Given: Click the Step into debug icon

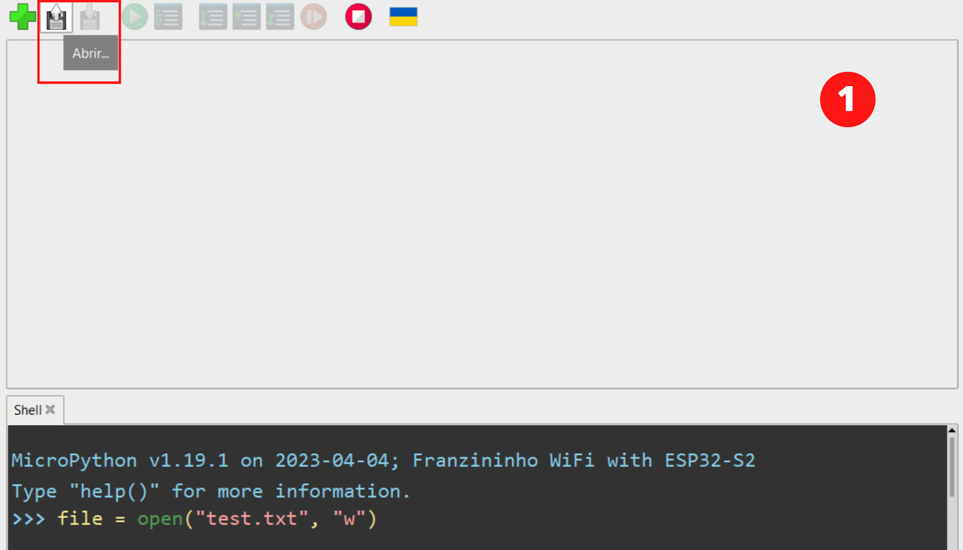Looking at the screenshot, I should 247,17.
